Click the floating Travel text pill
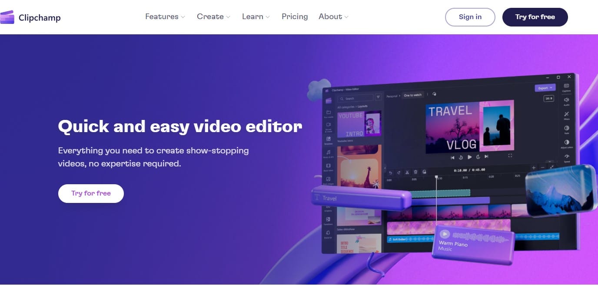The image size is (598, 292). click(361, 198)
